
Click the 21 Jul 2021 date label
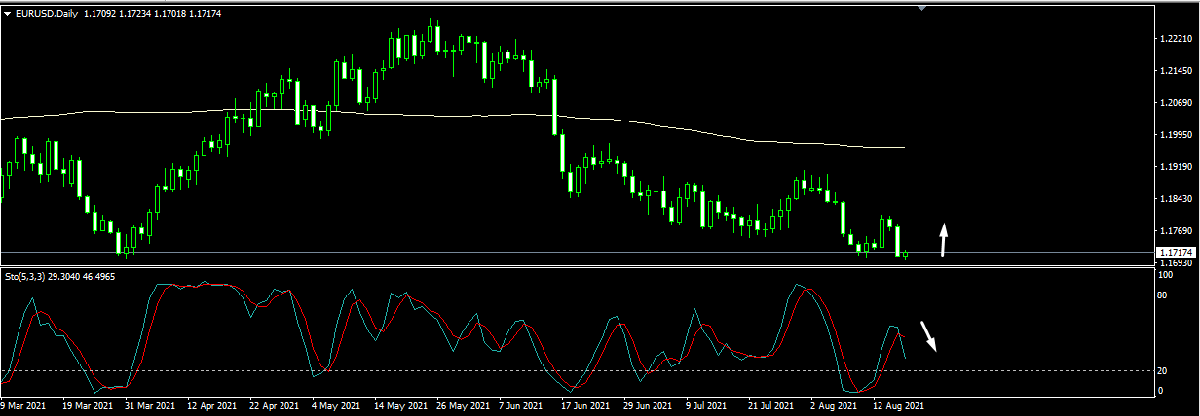772,406
